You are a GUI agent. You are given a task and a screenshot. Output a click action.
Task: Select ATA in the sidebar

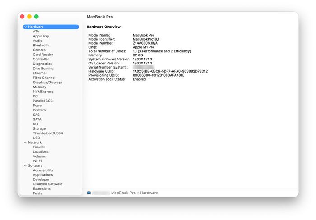36,32
